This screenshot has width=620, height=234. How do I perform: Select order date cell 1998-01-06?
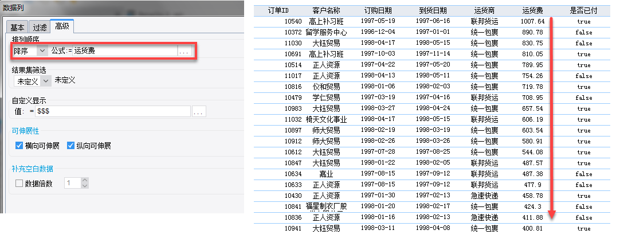pyautogui.click(x=378, y=87)
